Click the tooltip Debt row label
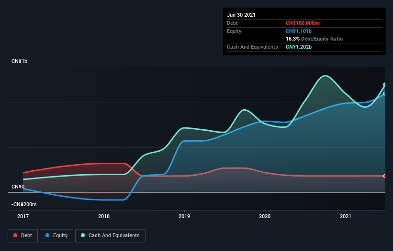The width and height of the screenshot is (393, 251). click(x=232, y=23)
